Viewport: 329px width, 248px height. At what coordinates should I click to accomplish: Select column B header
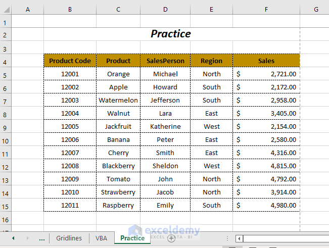[70, 8]
